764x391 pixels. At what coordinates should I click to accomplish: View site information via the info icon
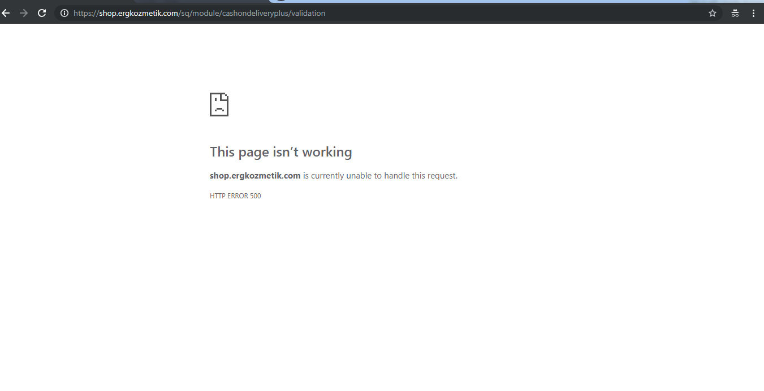click(64, 13)
